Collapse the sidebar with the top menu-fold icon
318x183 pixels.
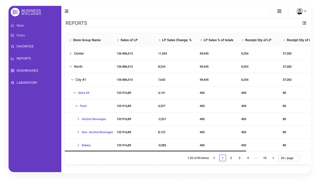[66, 11]
